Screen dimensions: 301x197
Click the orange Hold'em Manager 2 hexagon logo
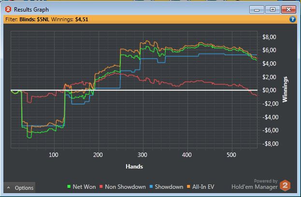pos(285,185)
